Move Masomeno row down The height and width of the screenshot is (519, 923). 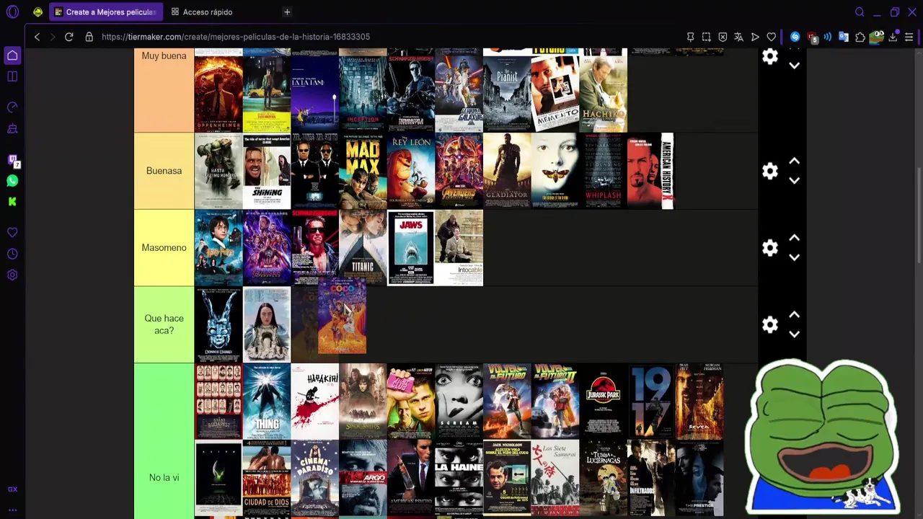(794, 257)
